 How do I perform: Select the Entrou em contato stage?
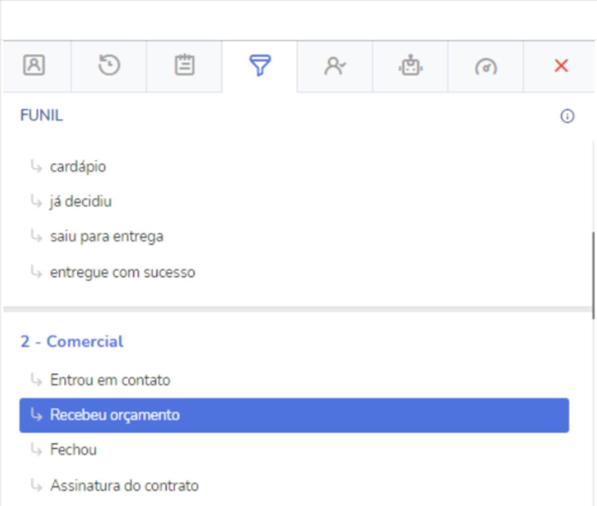110,380
